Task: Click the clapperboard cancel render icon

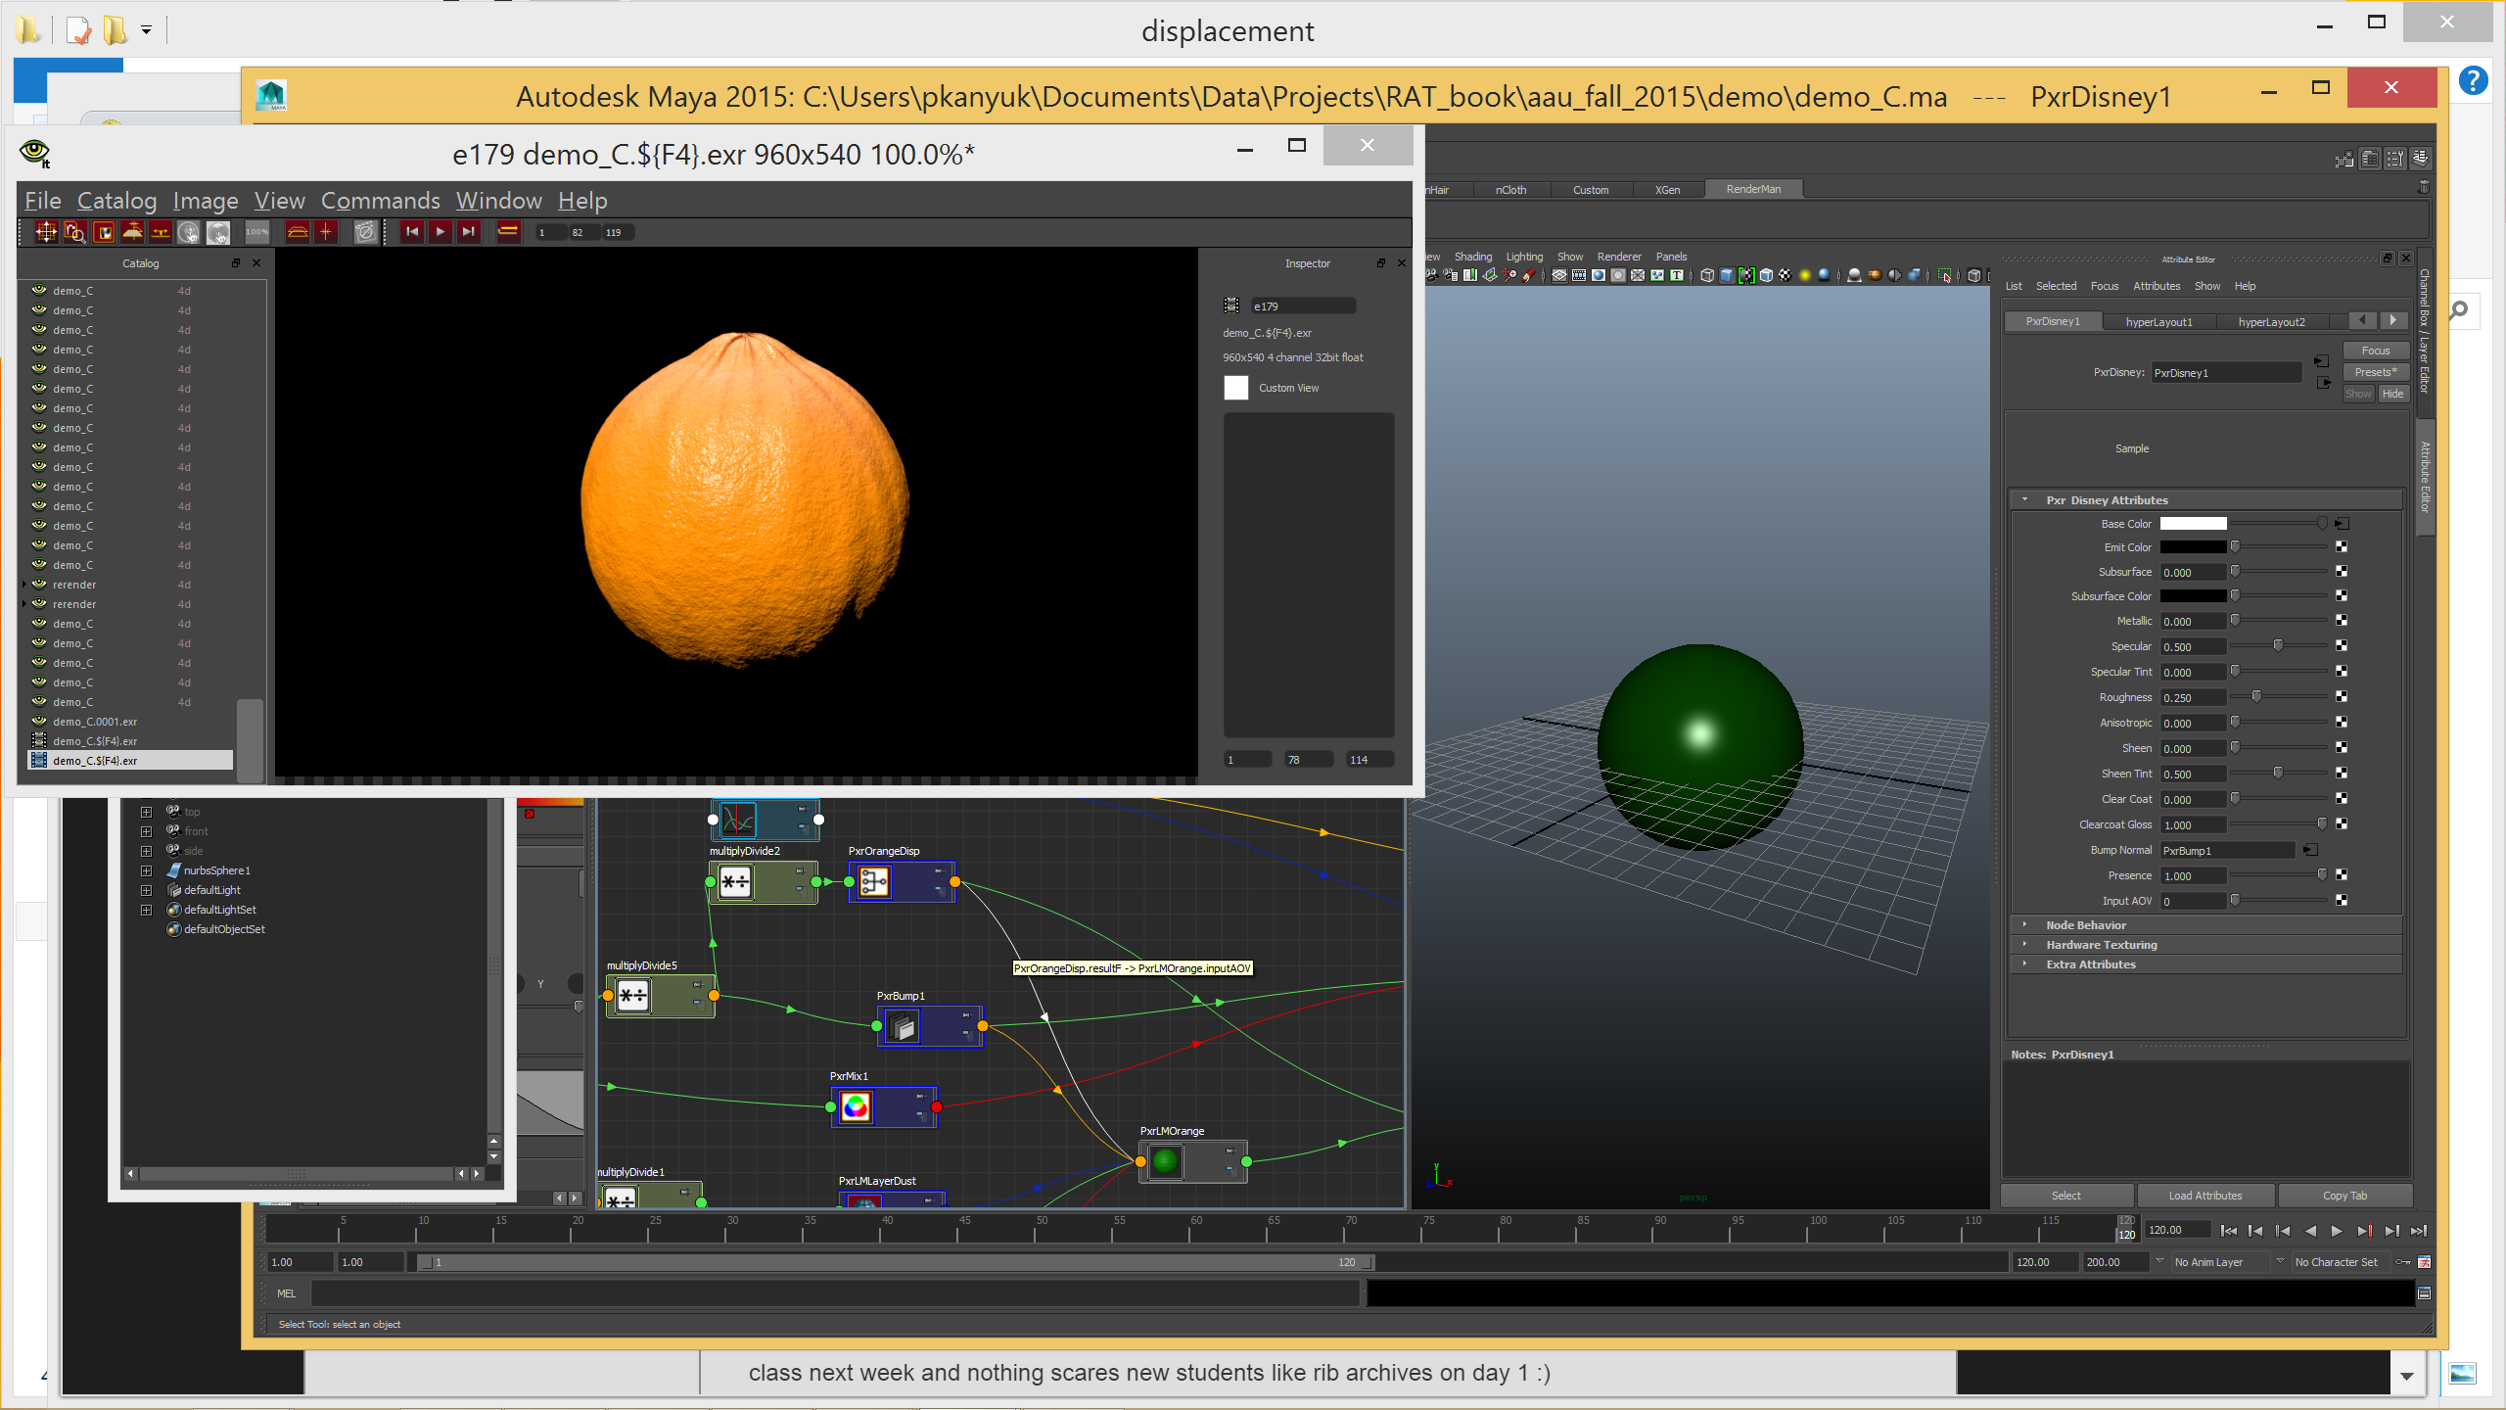Action: (365, 232)
